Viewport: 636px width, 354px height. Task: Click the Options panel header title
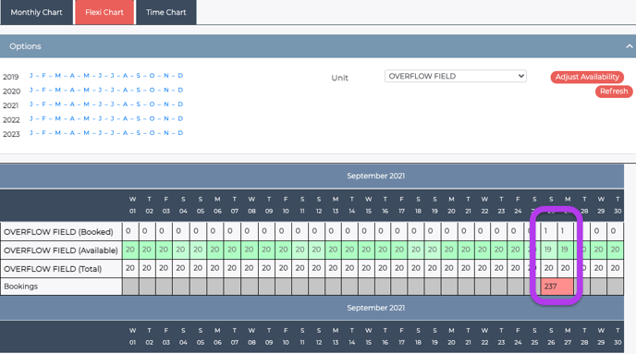pos(25,46)
